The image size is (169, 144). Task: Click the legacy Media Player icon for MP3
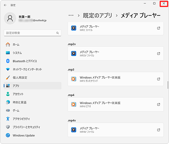point(74,79)
